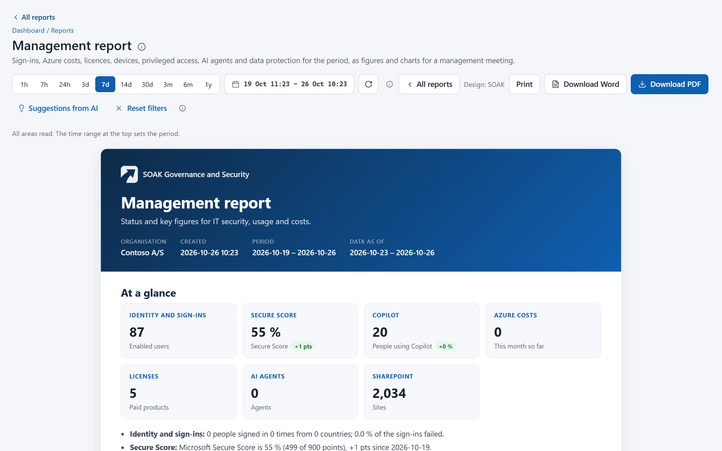Select the 3d time range

pos(85,85)
